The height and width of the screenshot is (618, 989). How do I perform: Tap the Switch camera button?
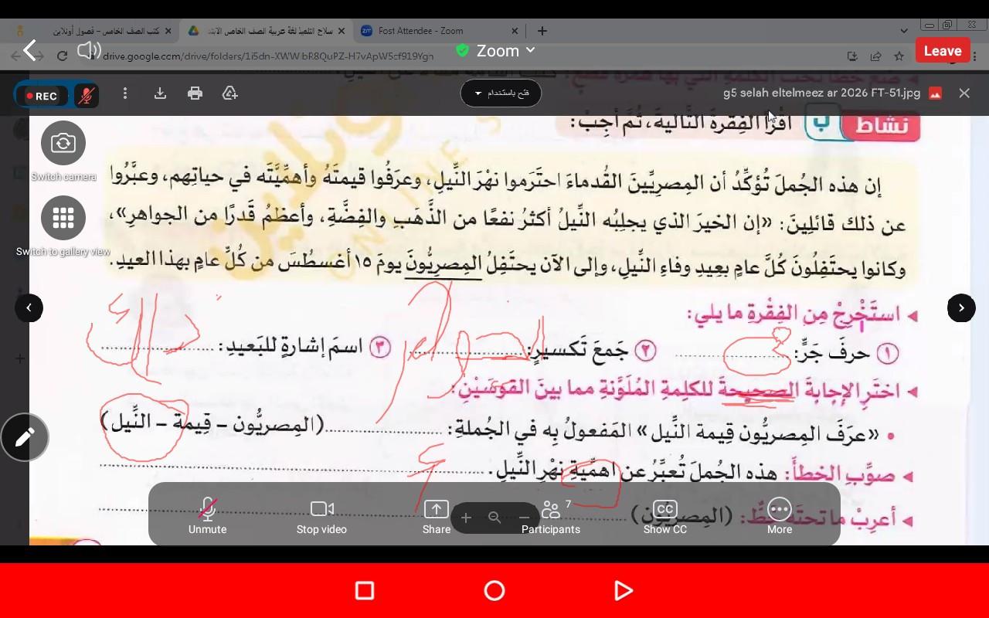pos(63,143)
